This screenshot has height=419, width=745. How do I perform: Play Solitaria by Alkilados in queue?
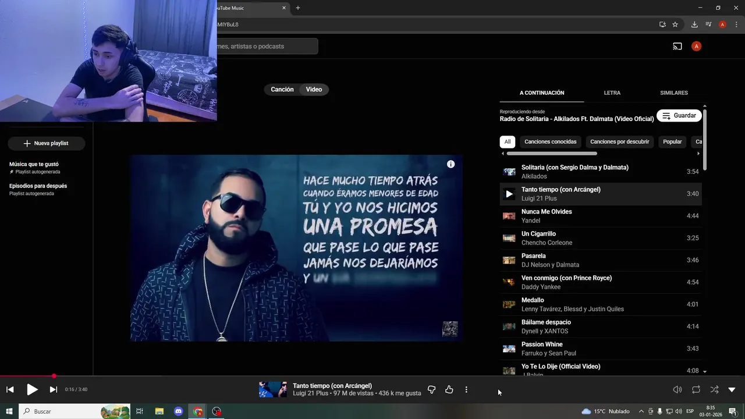[601, 172]
